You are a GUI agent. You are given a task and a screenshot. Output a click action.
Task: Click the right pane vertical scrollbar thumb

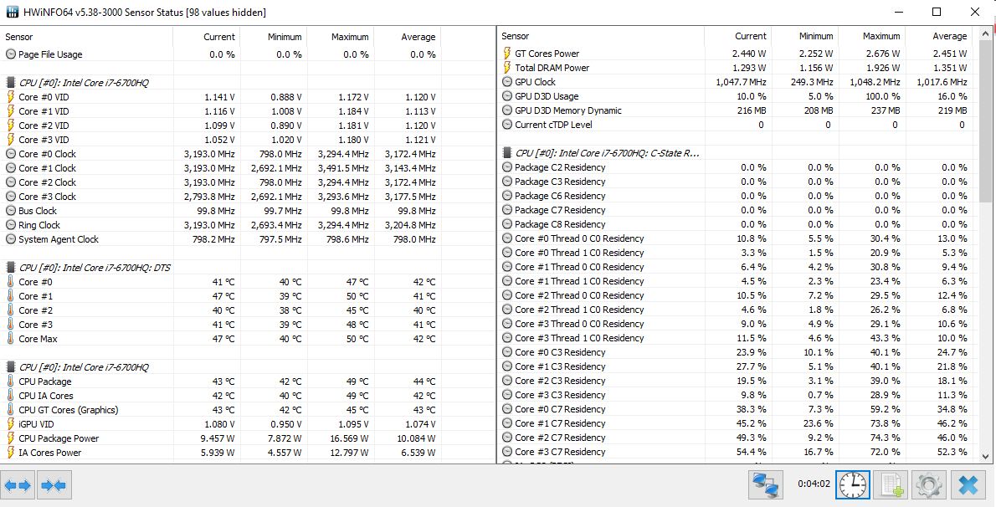point(984,120)
